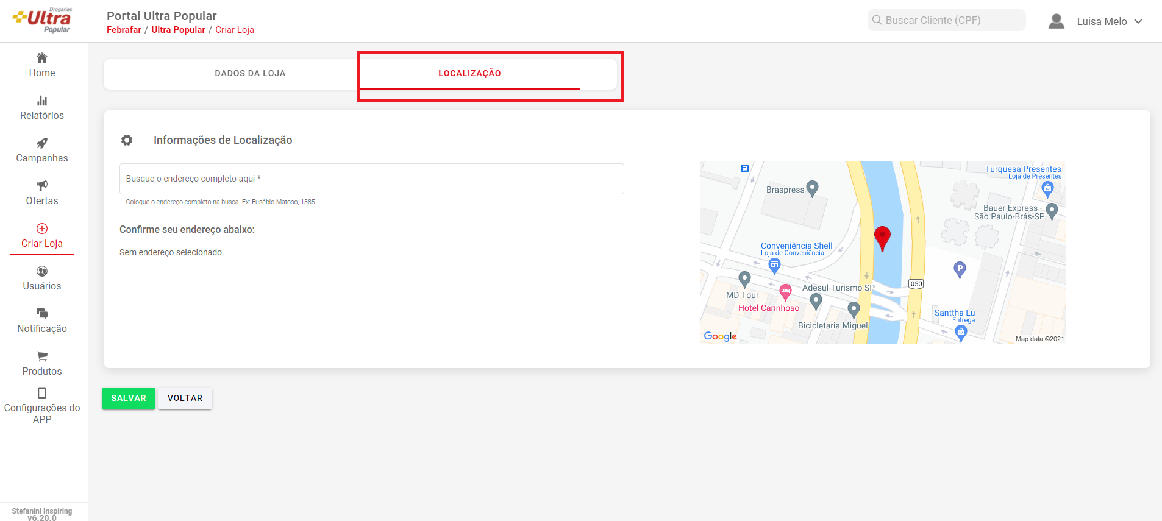Open Notificação chat bubbles icon

click(x=42, y=314)
